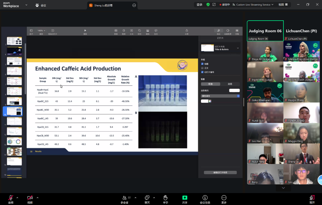Leave the meeting
The image size is (322, 205).
(312, 198)
